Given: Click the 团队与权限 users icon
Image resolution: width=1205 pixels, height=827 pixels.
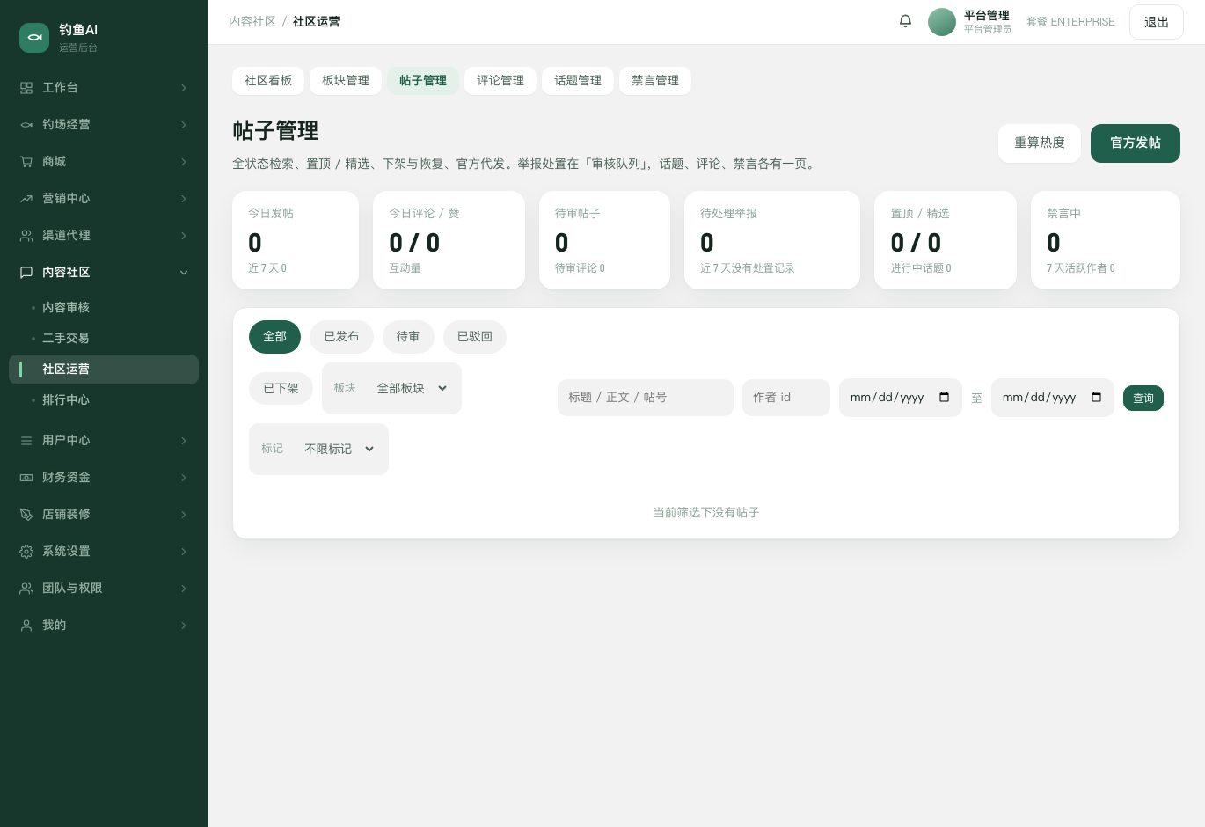Looking at the screenshot, I should [x=26, y=589].
